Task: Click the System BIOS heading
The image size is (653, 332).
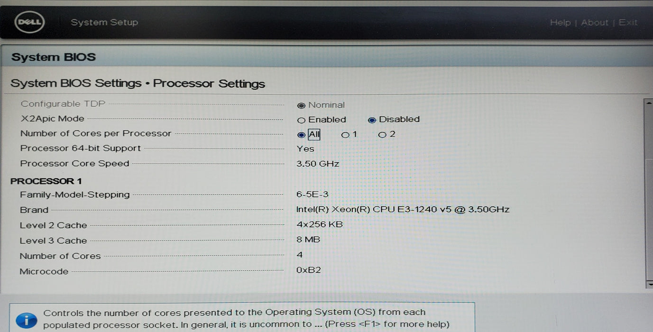Action: coord(54,57)
